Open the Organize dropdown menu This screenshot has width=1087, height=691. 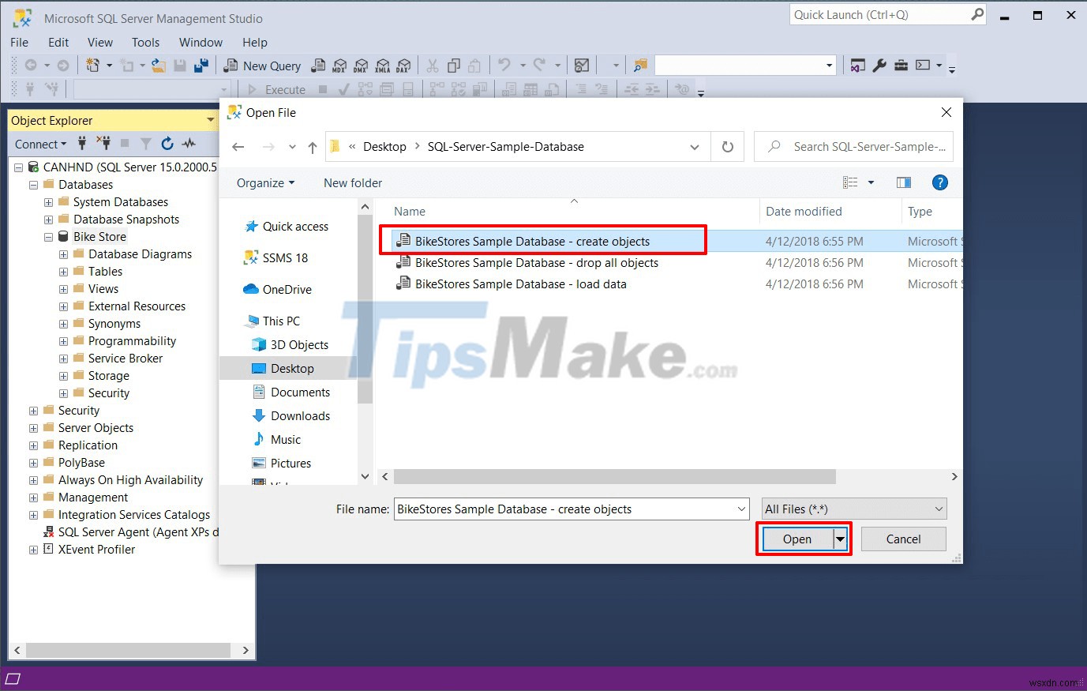click(x=265, y=182)
